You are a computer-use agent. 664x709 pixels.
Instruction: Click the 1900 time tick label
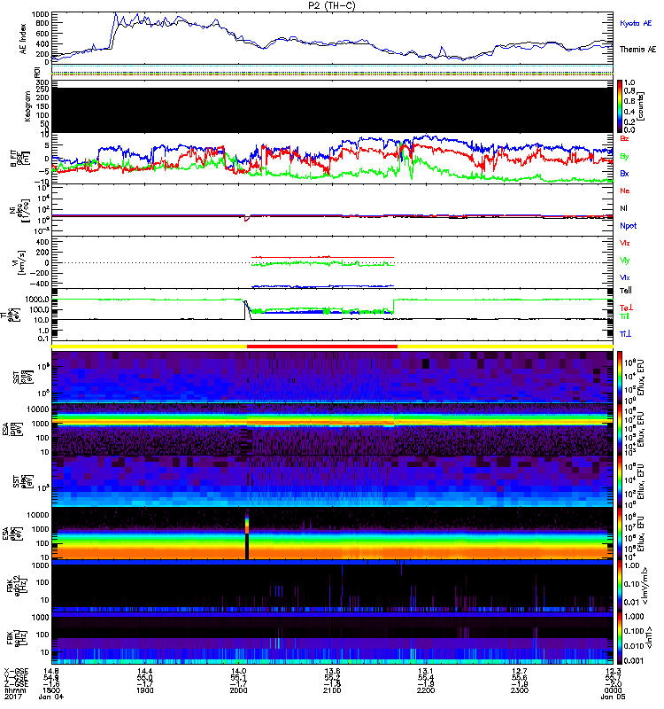pyautogui.click(x=145, y=690)
